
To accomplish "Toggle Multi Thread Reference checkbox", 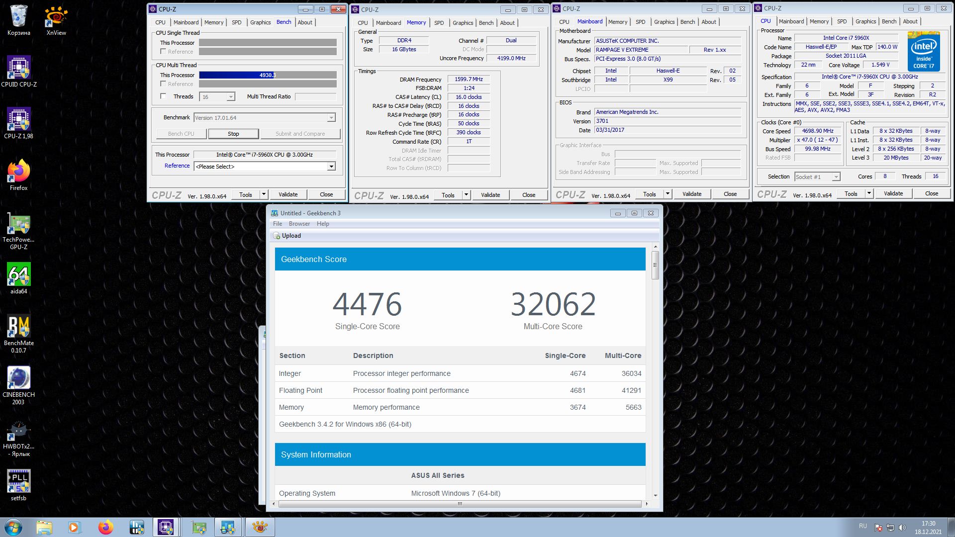I will coord(163,84).
